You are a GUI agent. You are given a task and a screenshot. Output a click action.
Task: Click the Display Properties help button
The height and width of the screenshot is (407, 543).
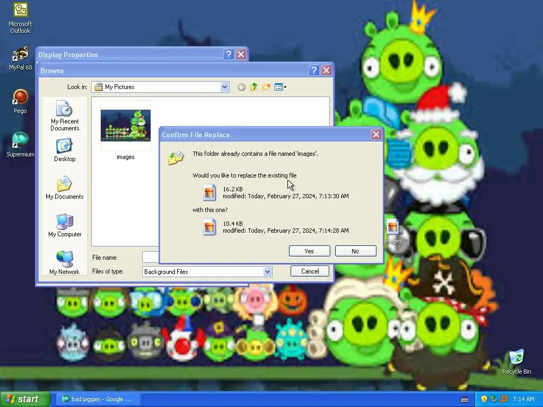[x=229, y=55]
